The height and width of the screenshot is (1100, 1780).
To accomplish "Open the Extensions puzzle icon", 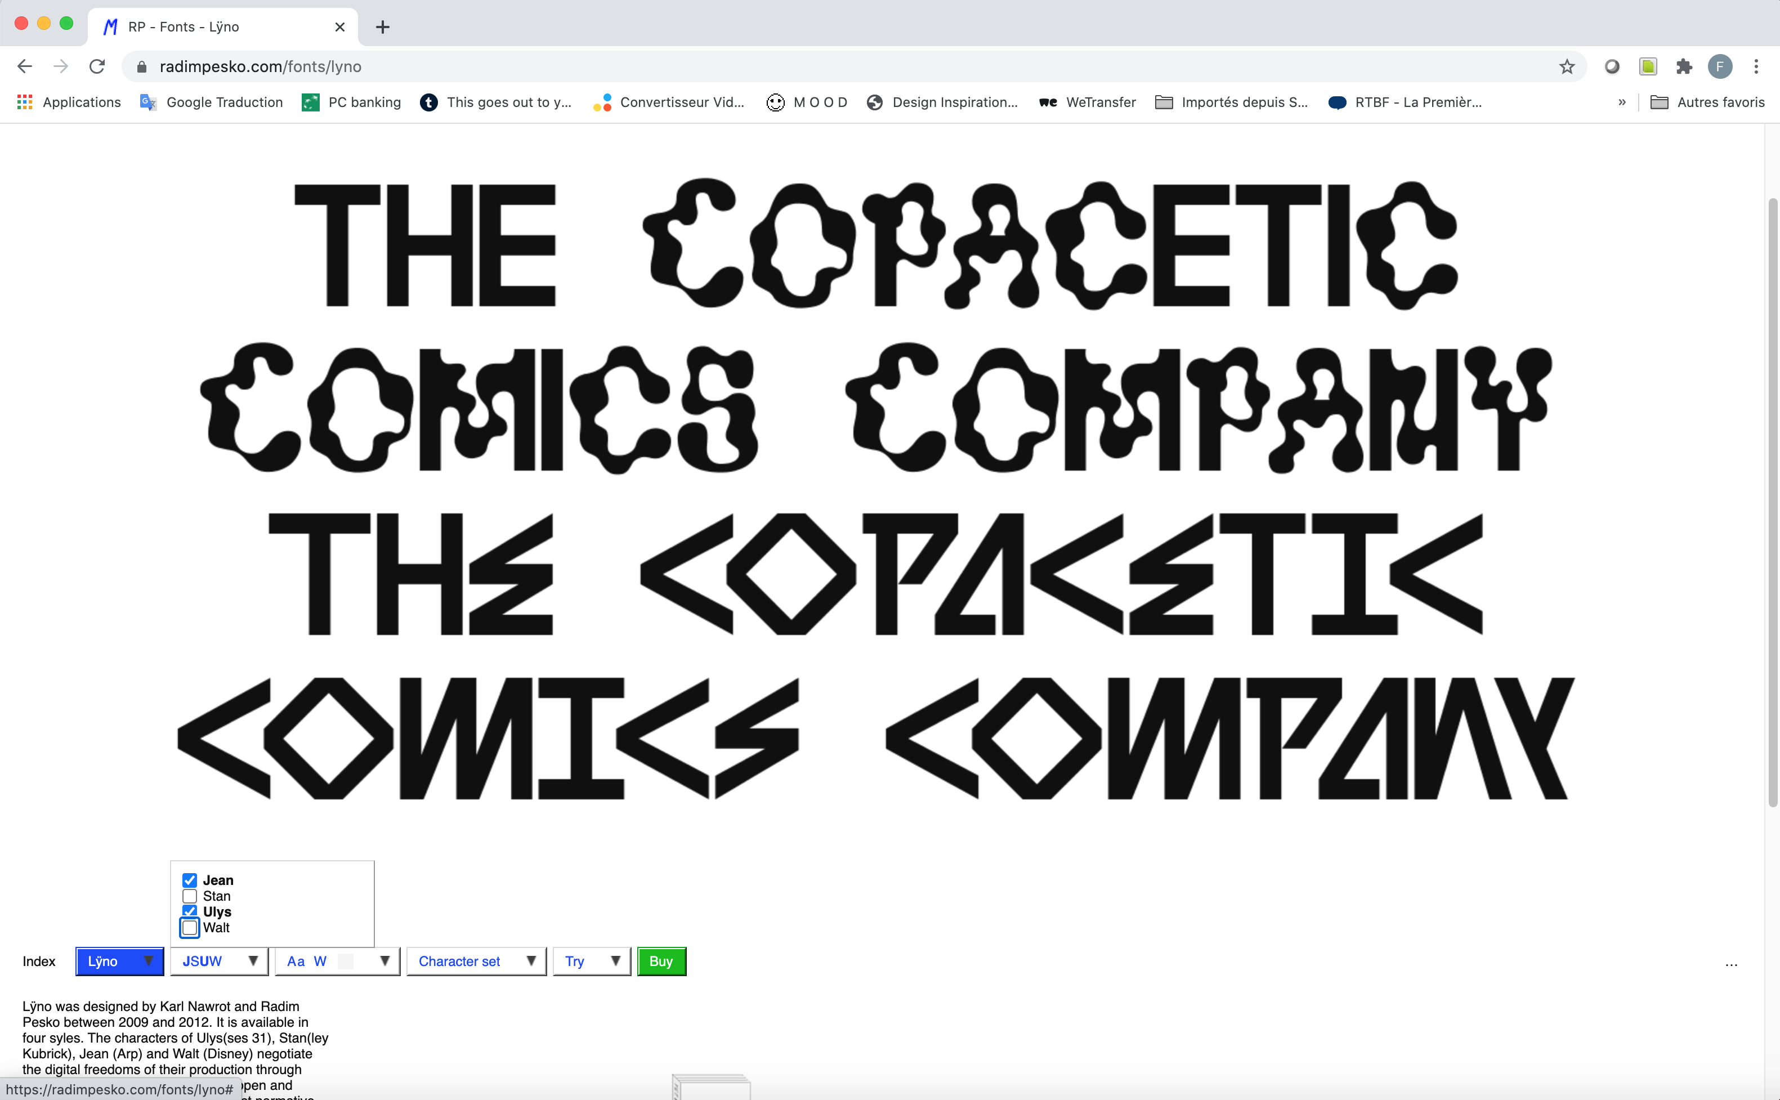I will [1684, 67].
